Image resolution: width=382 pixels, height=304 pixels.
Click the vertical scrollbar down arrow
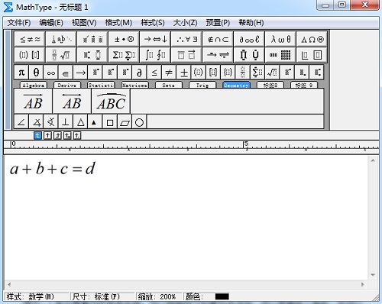[x=373, y=275]
